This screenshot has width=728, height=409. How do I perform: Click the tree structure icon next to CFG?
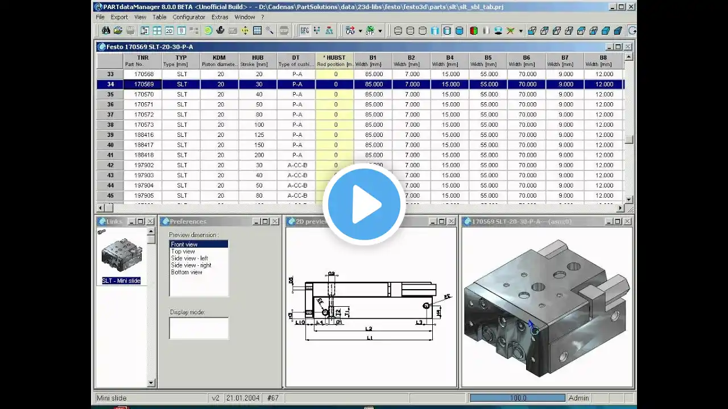(316, 31)
